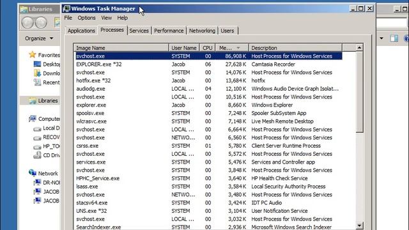409x230 pixels.
Task: Click the Forward button in Libraries window
Action: [41, 23]
